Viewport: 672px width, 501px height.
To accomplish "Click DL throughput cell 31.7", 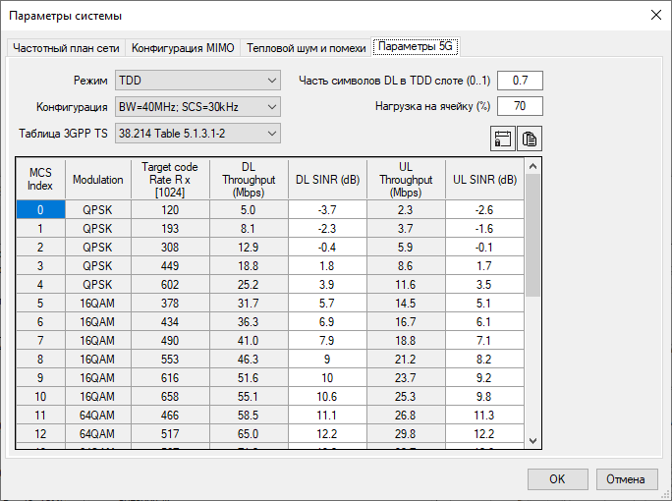I will (249, 303).
